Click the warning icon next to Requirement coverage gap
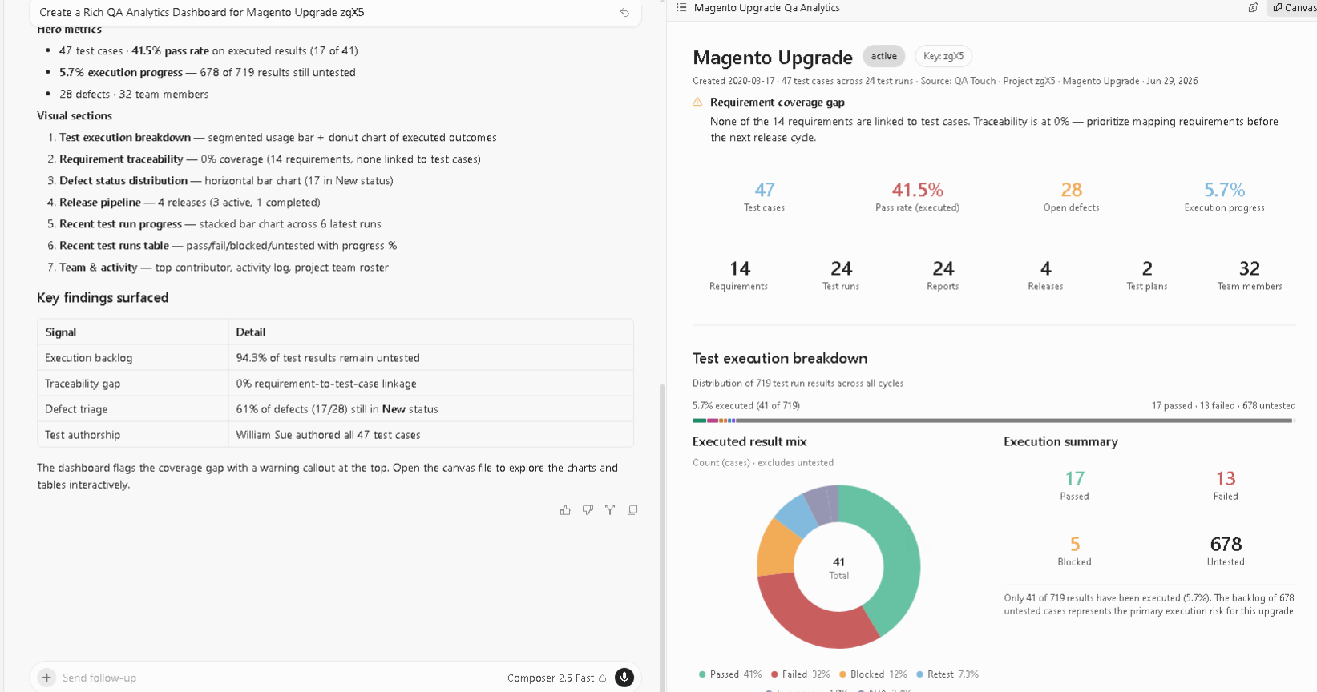Viewport: 1317px width, 692px height. [x=697, y=102]
